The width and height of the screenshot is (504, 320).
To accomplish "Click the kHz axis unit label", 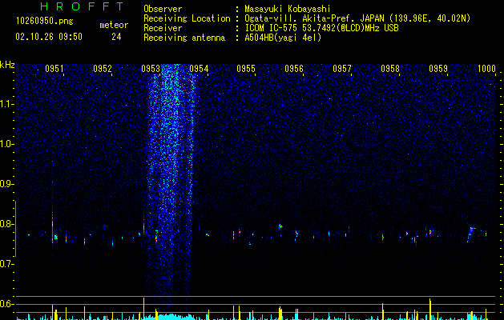I will click(7, 65).
